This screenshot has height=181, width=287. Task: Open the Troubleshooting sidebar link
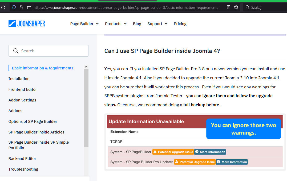pos(23,169)
